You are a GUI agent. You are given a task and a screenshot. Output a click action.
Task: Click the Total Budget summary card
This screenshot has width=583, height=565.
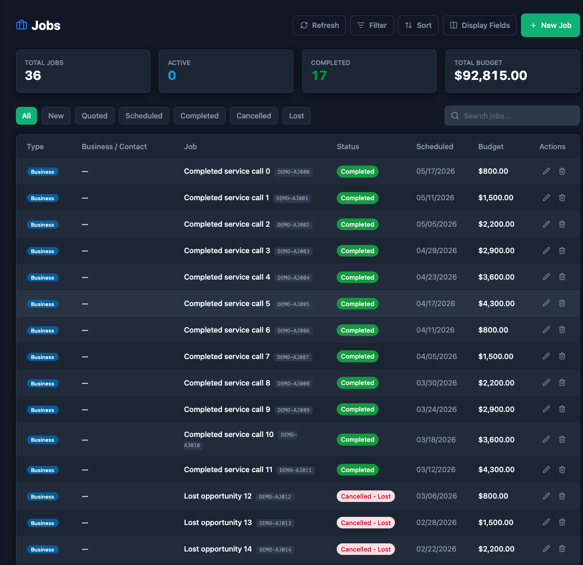click(513, 71)
